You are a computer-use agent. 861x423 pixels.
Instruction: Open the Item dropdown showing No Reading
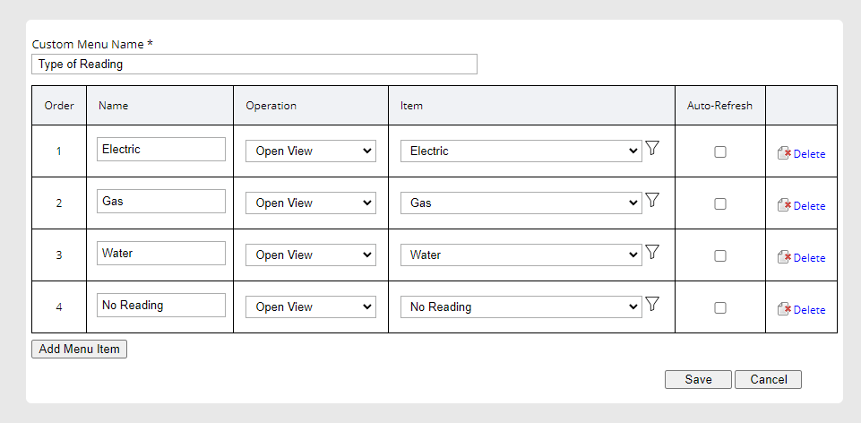(x=521, y=307)
